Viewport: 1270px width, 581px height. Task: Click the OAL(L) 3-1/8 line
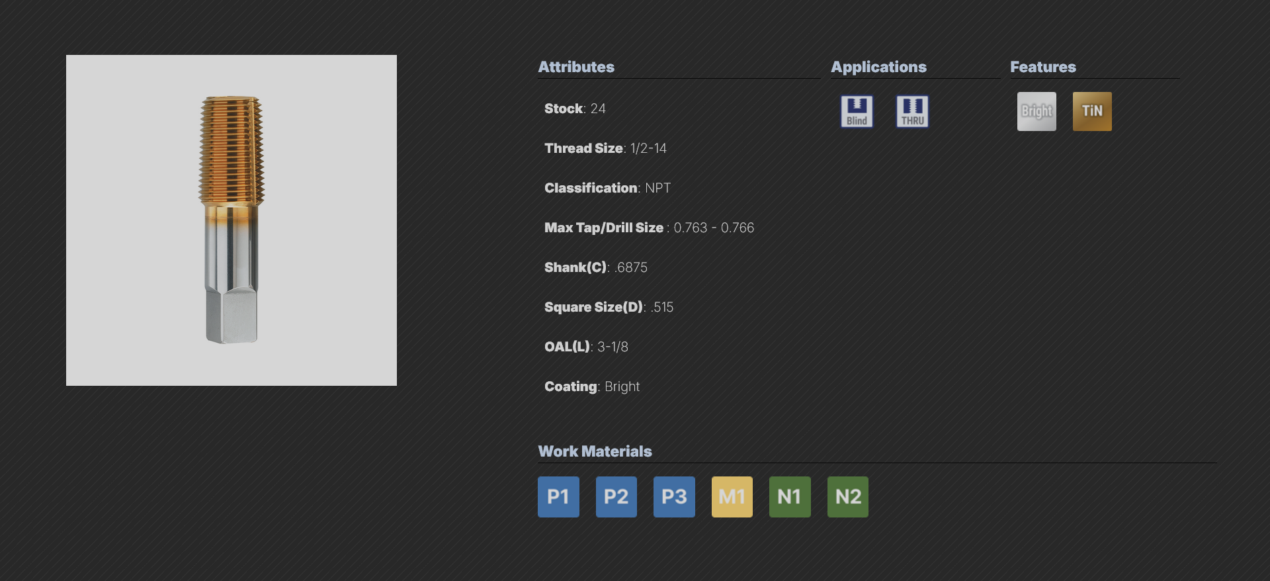586,347
